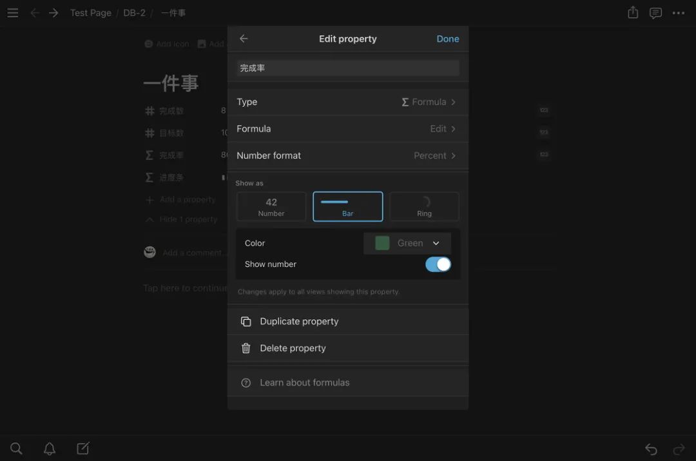Tap the undo arrow in the bottom bar
Screen dimensions: 696x461
(x=651, y=449)
